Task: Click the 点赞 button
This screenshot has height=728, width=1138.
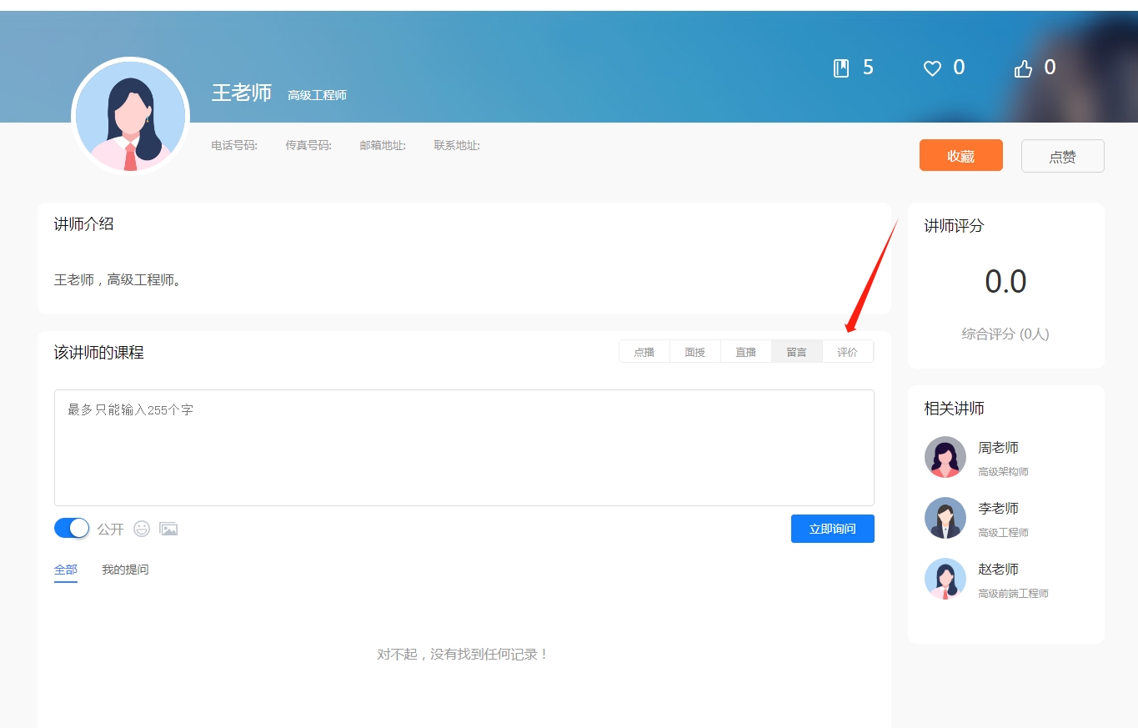Action: pyautogui.click(x=1063, y=156)
